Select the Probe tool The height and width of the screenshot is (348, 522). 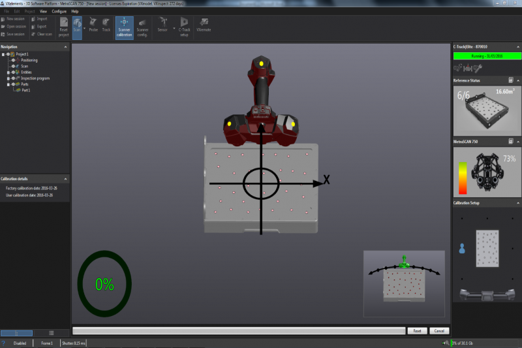[93, 26]
